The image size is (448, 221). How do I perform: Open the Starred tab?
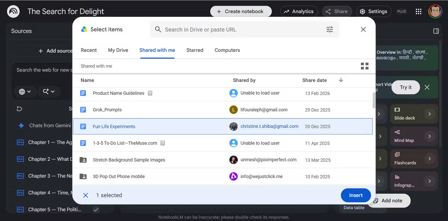click(x=195, y=50)
